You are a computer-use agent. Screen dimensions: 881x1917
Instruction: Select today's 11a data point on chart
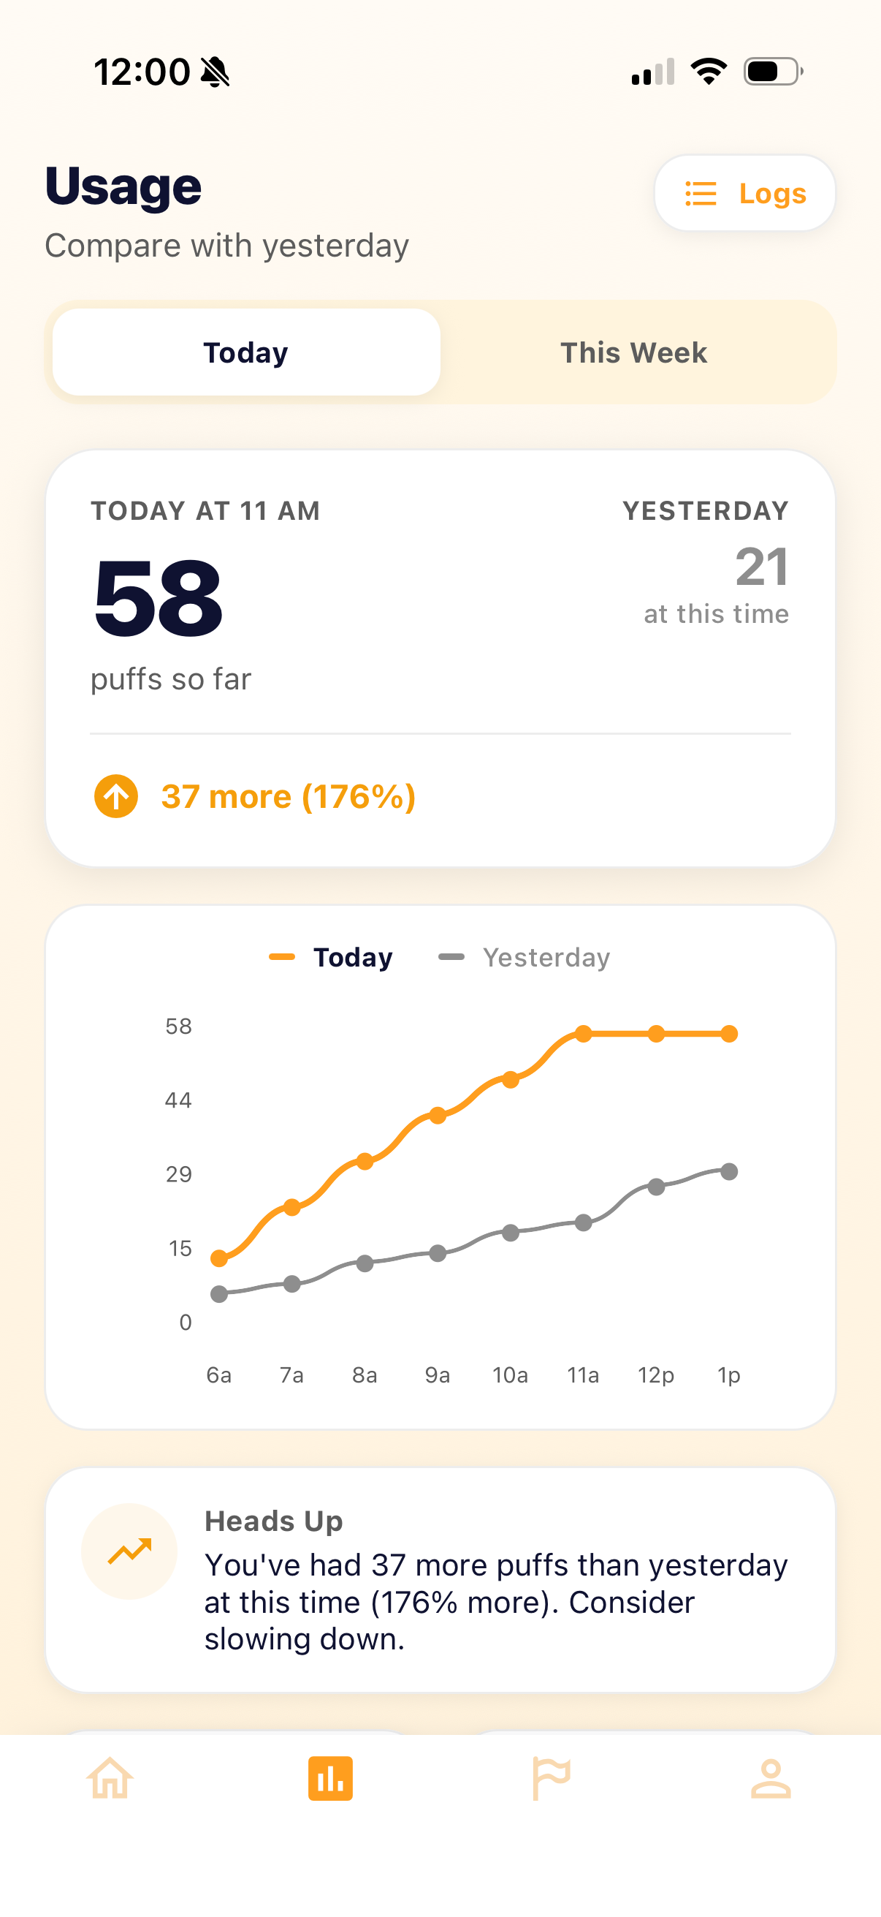[584, 1034]
